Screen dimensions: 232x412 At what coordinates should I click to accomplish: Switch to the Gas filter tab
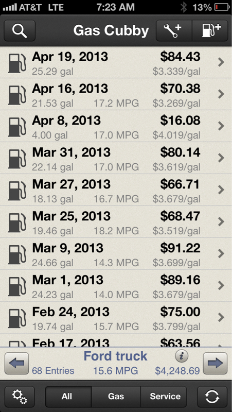(116, 397)
